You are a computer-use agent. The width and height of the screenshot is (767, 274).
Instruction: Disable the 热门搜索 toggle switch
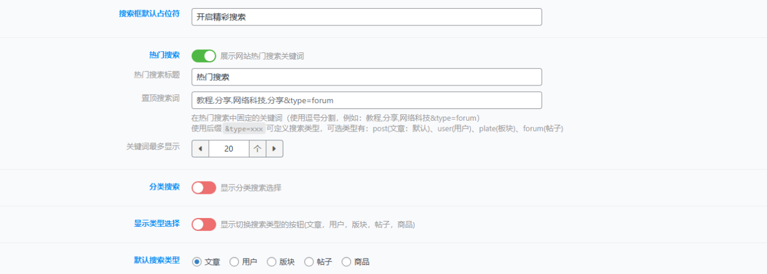click(x=204, y=56)
